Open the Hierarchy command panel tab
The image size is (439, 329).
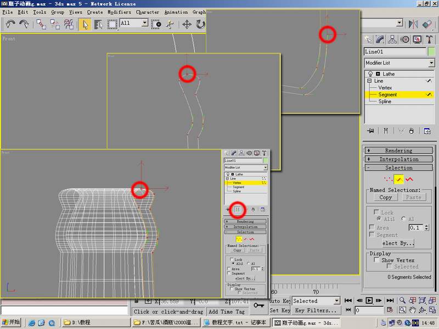point(393,39)
